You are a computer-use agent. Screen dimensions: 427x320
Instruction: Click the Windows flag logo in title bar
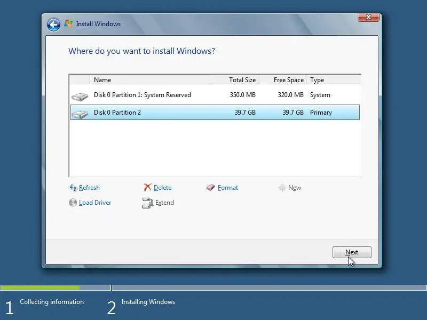[68, 23]
